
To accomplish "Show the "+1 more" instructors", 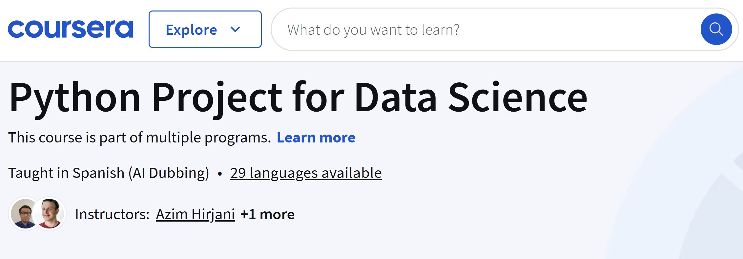I will pyautogui.click(x=267, y=214).
